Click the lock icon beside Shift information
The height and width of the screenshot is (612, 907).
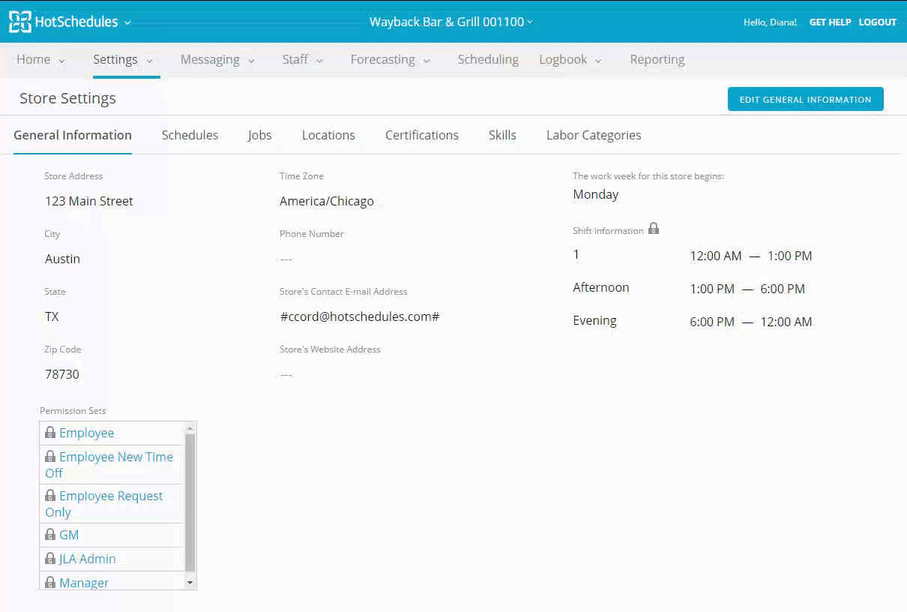point(654,229)
